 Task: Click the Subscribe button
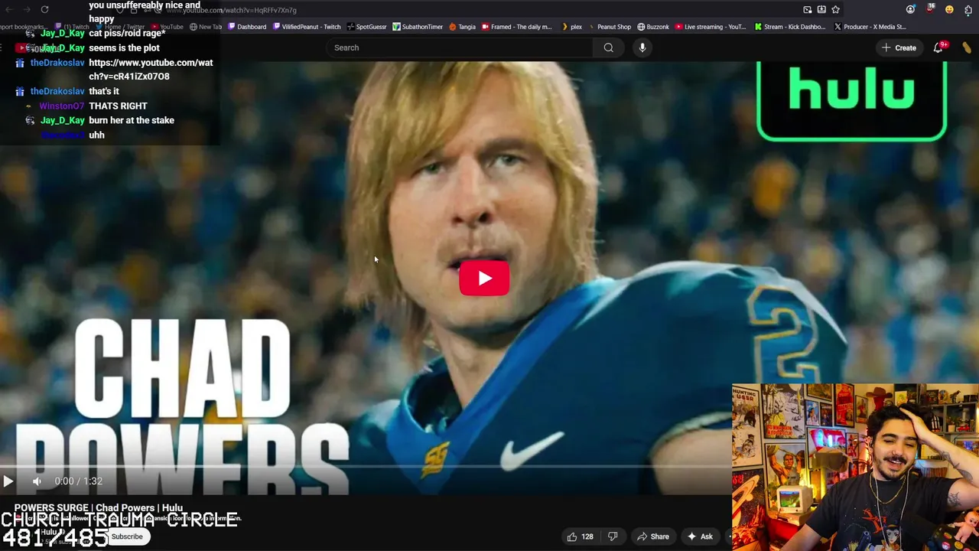click(x=127, y=536)
